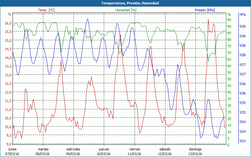Choose the jueves day label

(104, 149)
